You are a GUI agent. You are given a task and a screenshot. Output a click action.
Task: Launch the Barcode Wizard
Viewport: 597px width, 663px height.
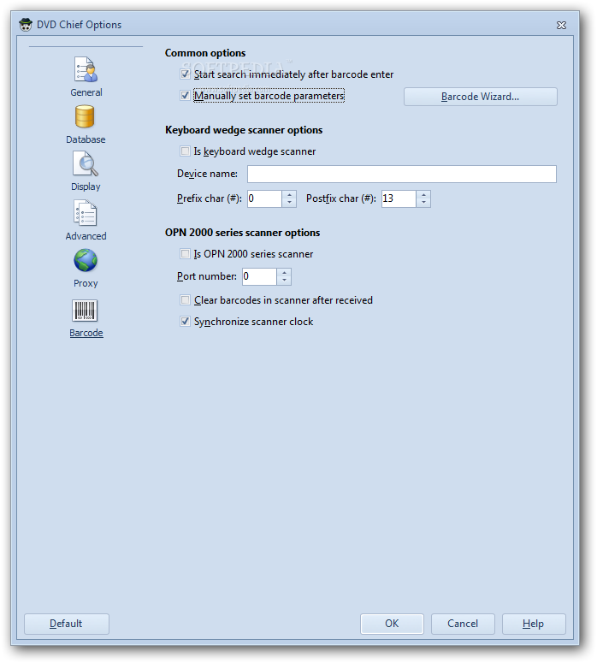point(481,97)
